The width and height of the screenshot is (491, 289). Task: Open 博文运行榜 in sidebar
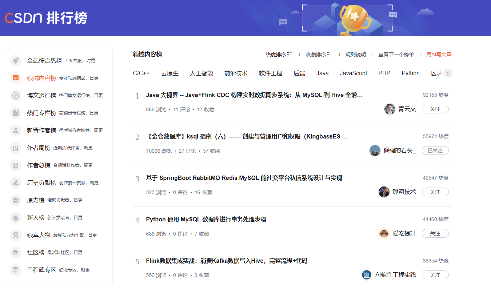(x=41, y=96)
